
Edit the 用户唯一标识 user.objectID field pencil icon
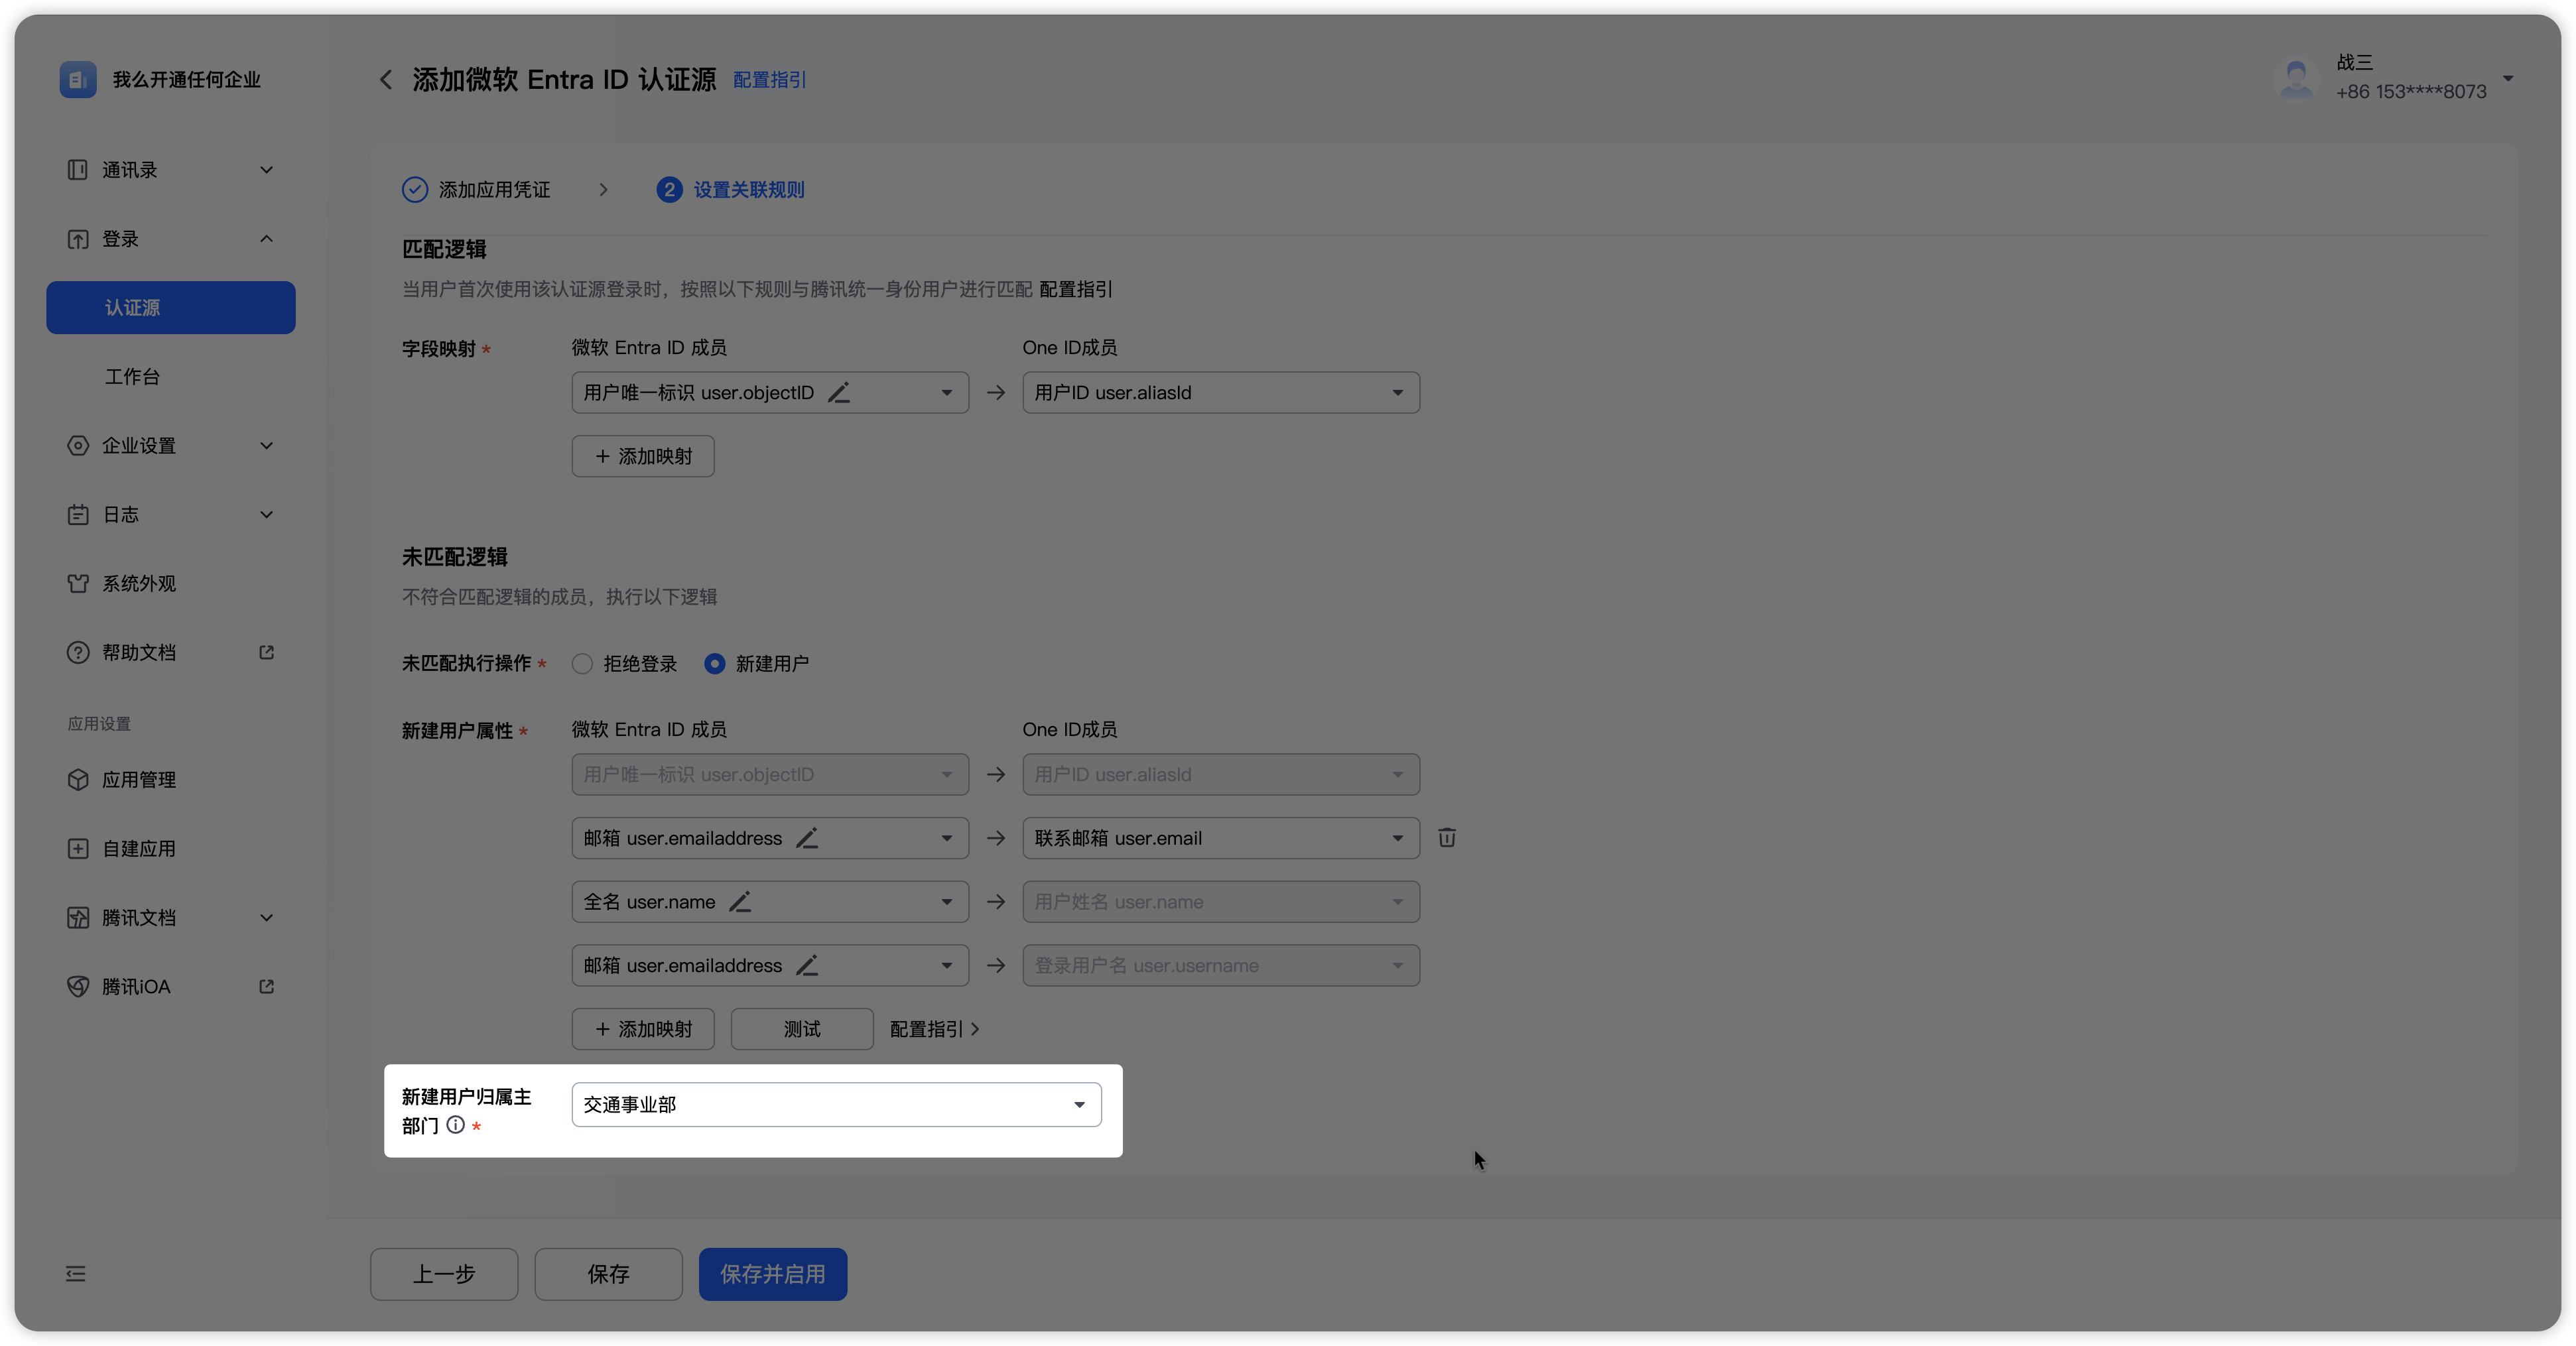coord(839,393)
